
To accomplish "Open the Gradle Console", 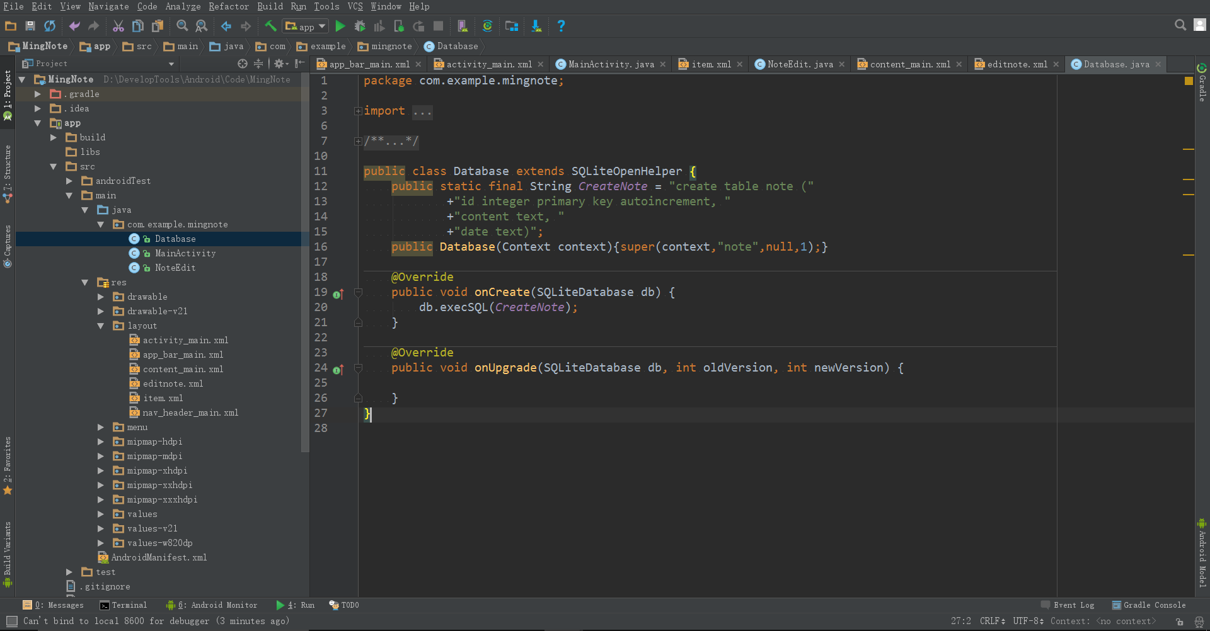I will tap(1149, 605).
